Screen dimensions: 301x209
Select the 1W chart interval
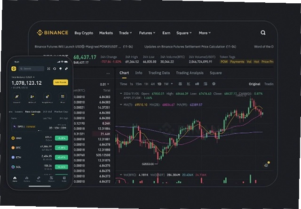coord(166,84)
